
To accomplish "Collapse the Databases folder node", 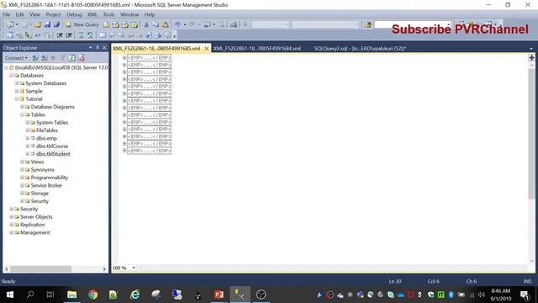I will [x=11, y=75].
